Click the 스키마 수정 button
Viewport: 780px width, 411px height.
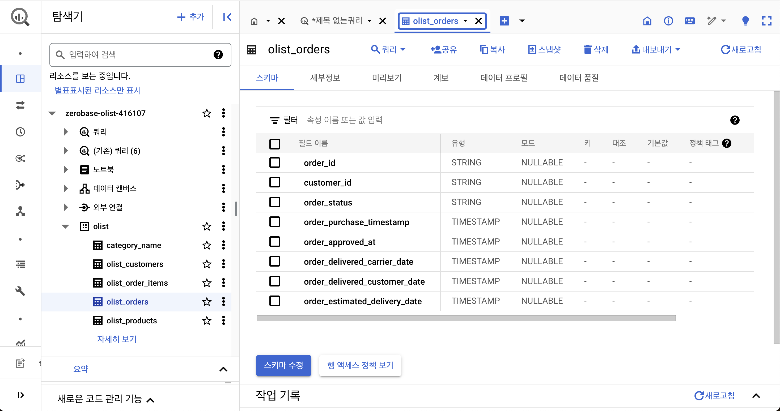pos(283,365)
